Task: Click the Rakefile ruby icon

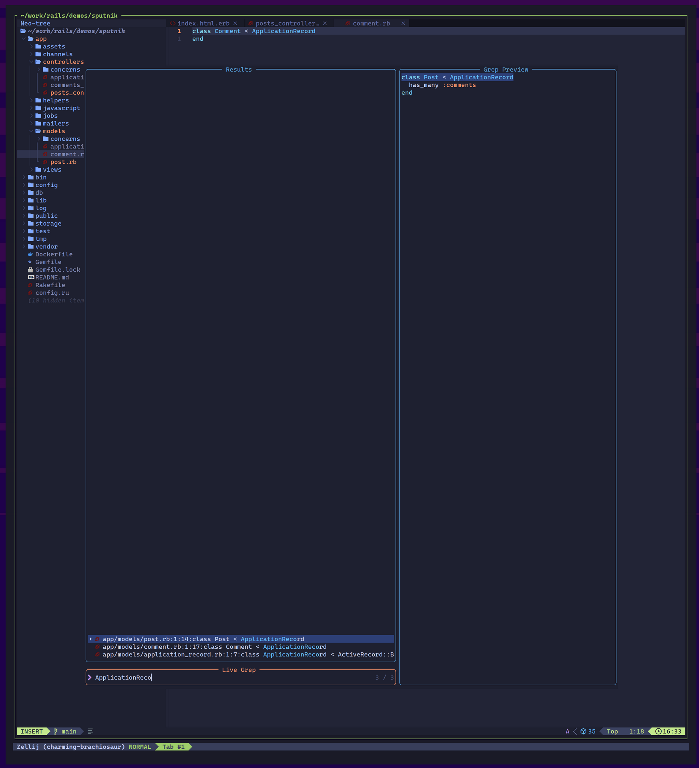Action: click(30, 285)
